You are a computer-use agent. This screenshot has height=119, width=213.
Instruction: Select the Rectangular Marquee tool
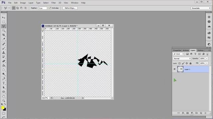pyautogui.click(x=4, y=22)
